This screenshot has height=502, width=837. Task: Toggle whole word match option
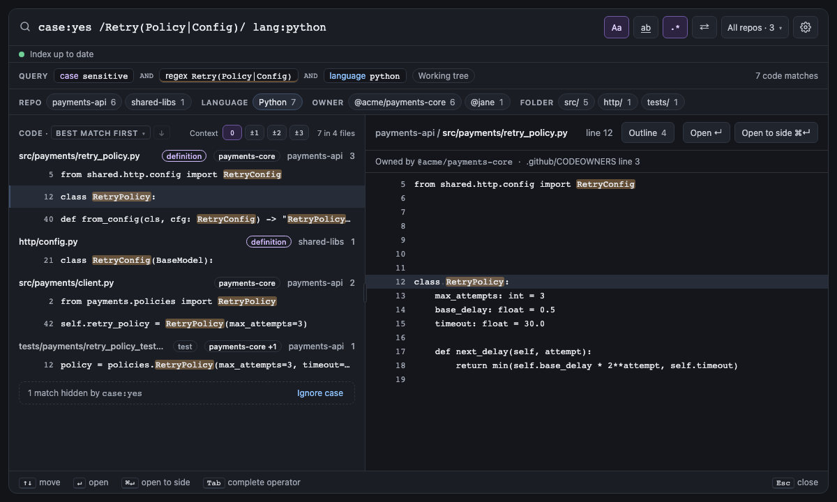click(646, 27)
